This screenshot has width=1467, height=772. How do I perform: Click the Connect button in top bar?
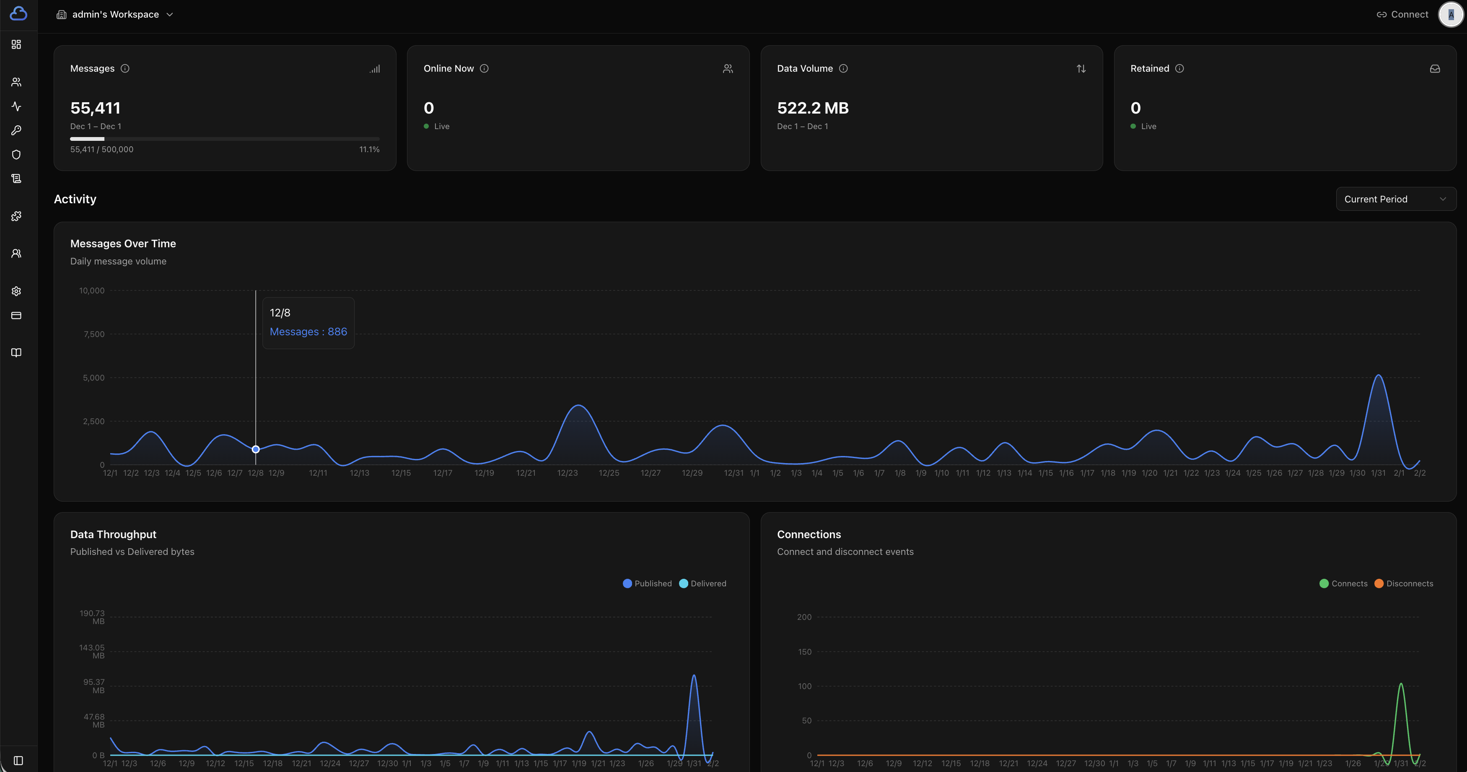pos(1402,14)
